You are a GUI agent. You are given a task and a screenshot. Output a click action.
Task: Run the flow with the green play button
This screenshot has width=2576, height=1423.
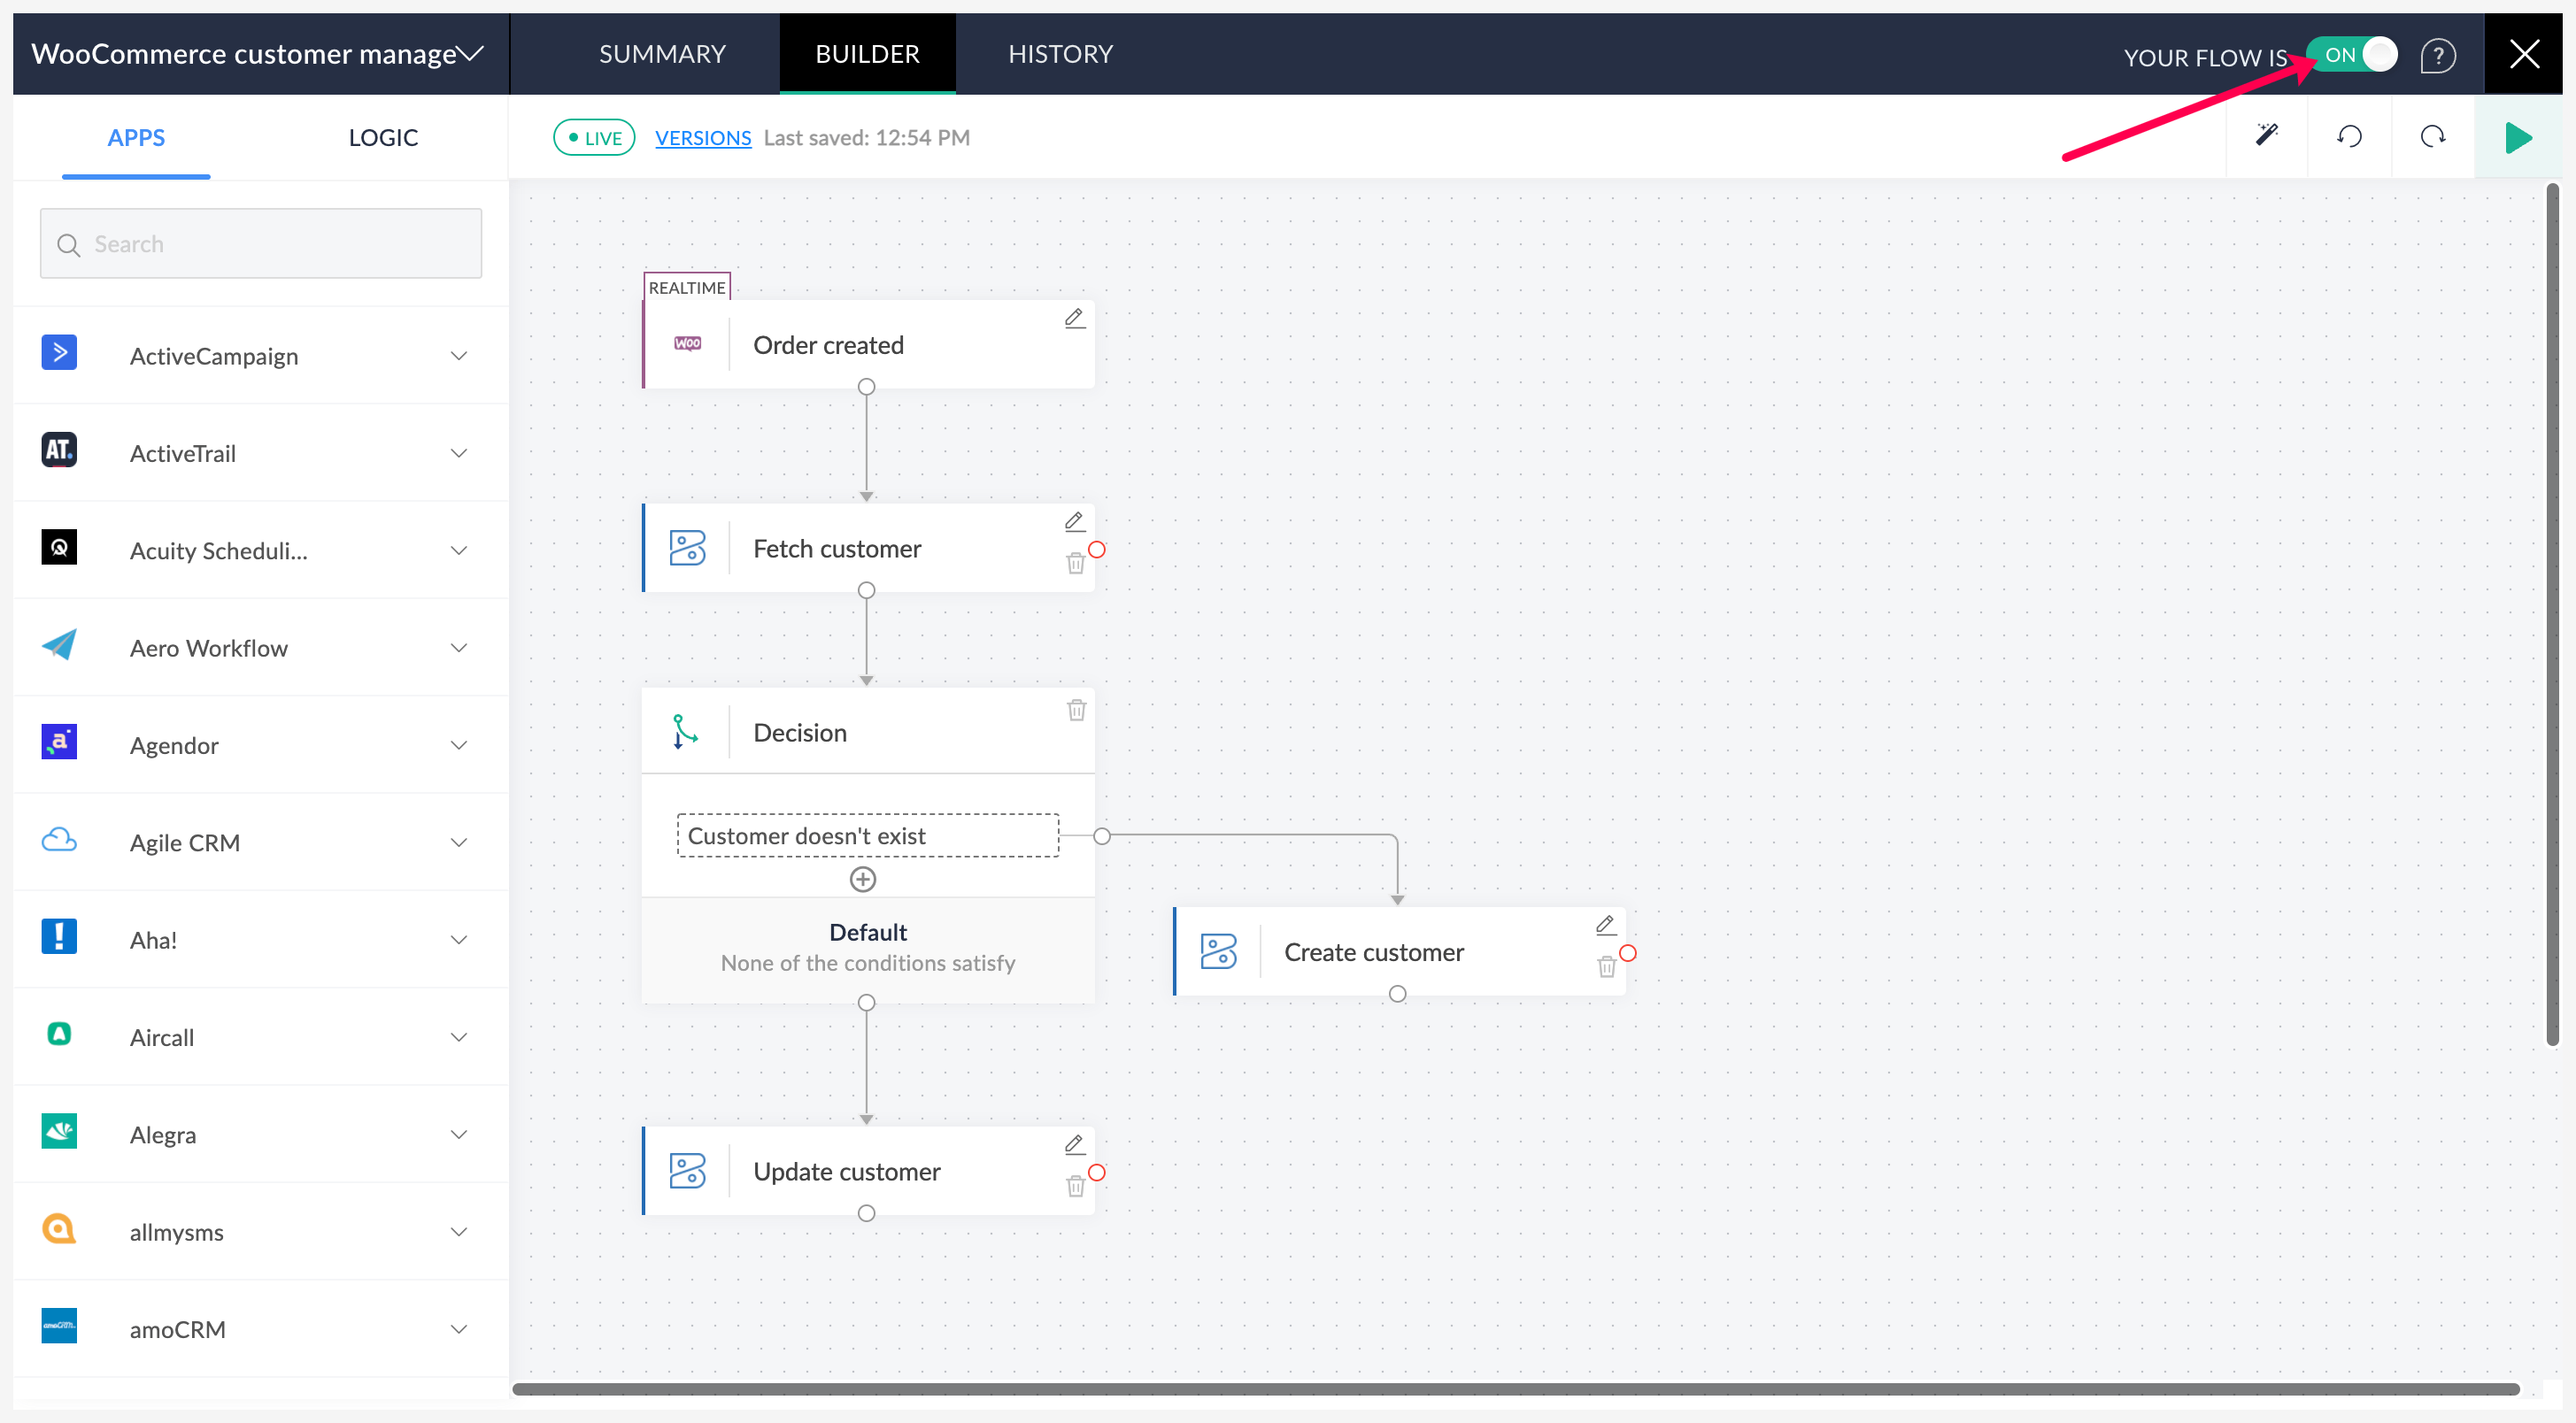pos(2517,137)
